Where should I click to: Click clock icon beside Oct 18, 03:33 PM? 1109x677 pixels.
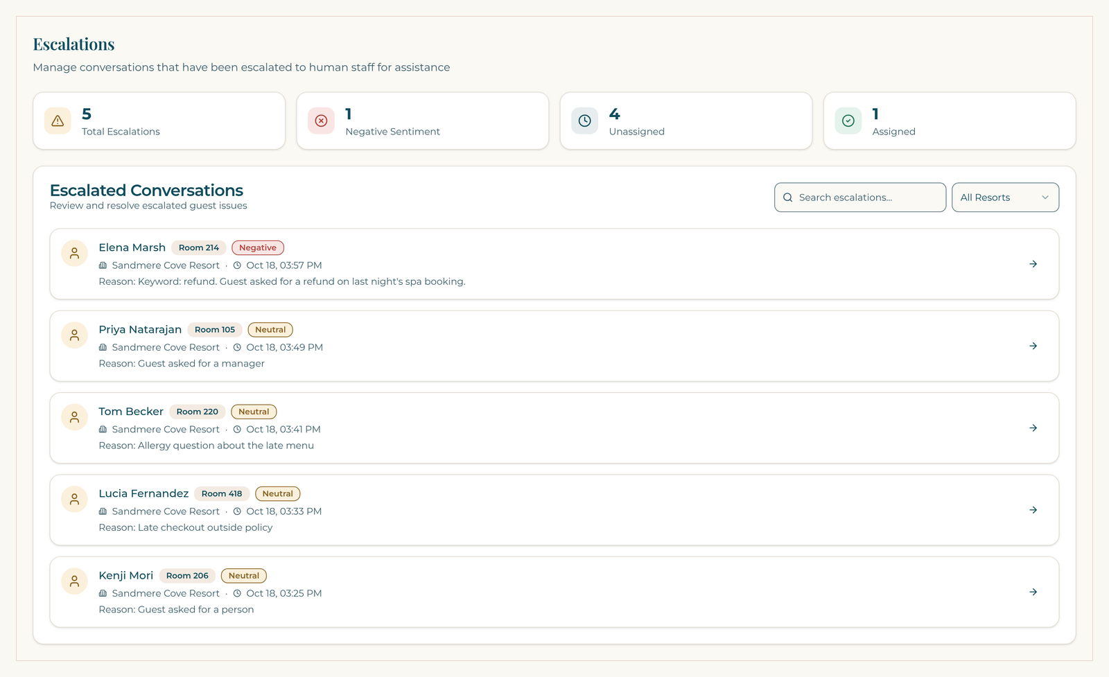(237, 511)
